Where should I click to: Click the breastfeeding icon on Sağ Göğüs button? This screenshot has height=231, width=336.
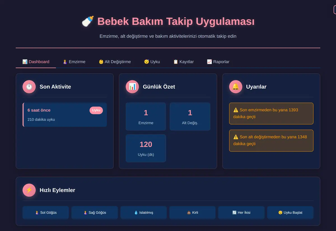[85, 213]
